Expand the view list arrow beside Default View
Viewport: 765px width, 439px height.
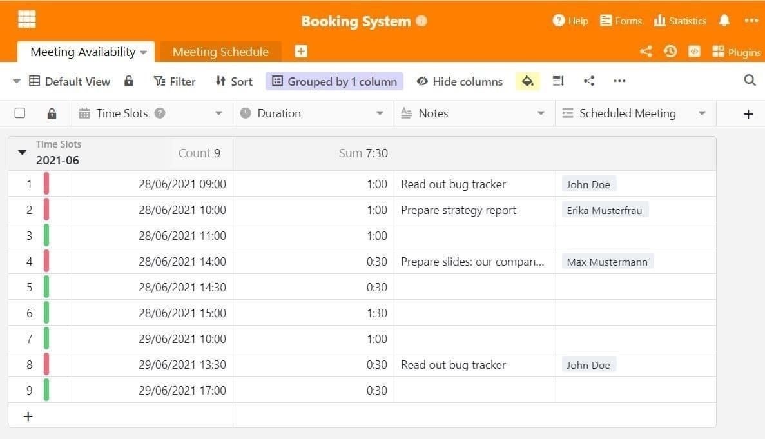point(17,81)
